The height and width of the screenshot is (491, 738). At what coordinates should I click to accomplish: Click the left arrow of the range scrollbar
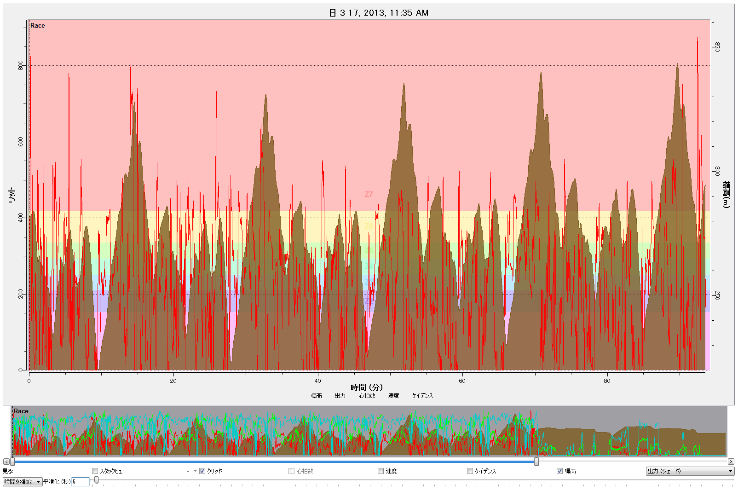click(6, 462)
